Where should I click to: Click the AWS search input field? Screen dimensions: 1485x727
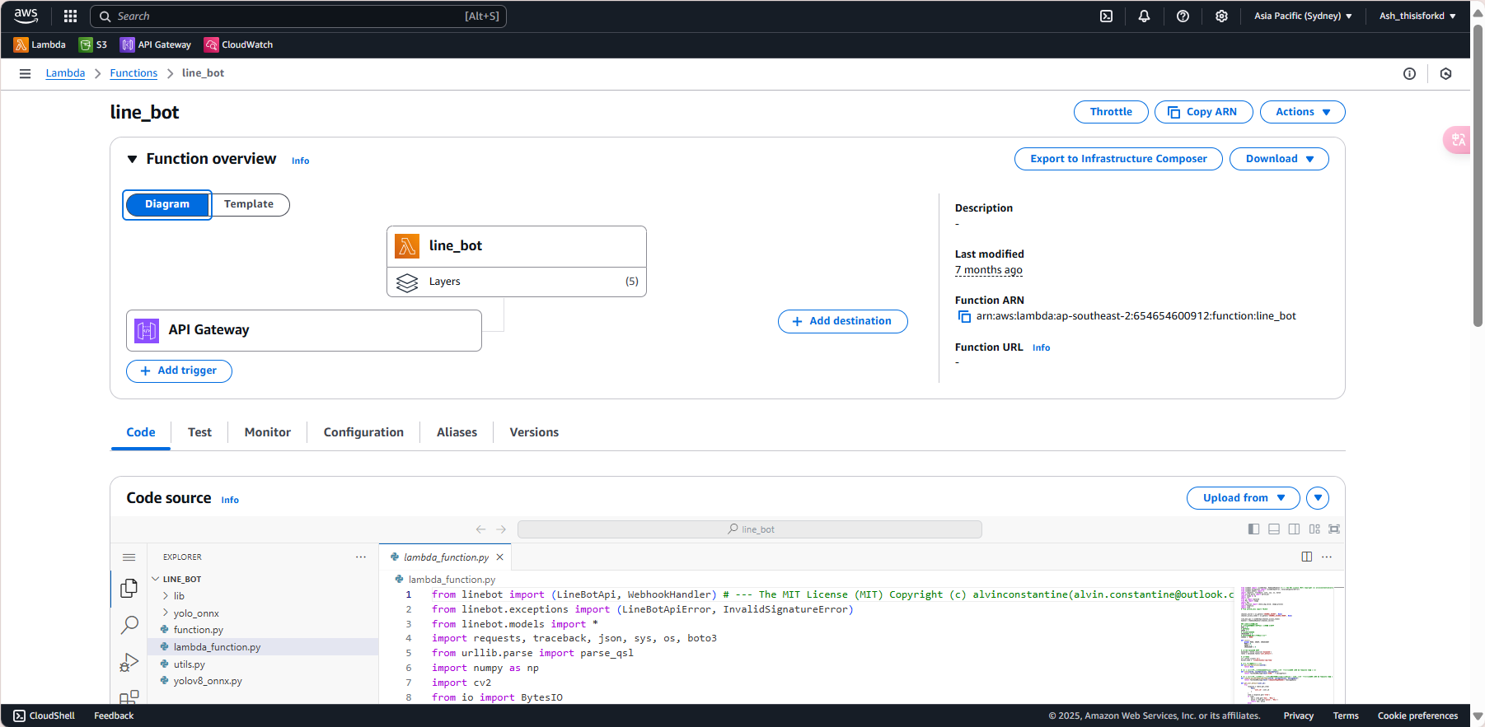[x=297, y=16]
